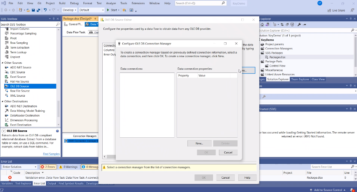The width and height of the screenshot is (357, 192).
Task: Collapse the Other Sources group
Action: coord(2,63)
